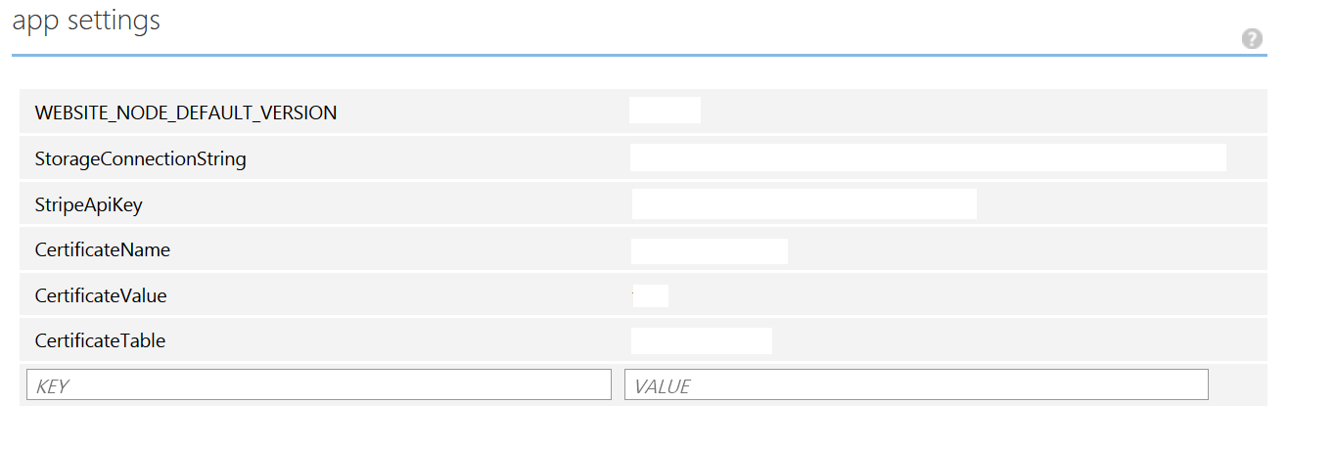This screenshot has height=449, width=1335.
Task: Open the help question mark icon
Action: click(x=1252, y=39)
